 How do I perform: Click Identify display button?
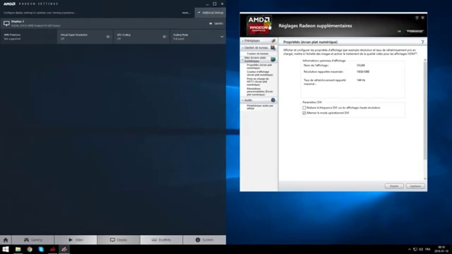click(x=216, y=23)
